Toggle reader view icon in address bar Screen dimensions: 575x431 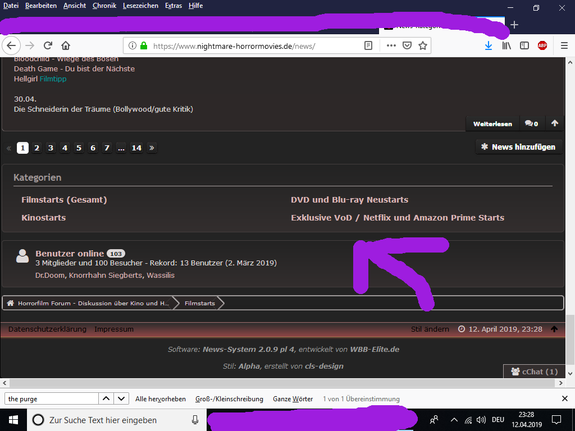pos(368,45)
